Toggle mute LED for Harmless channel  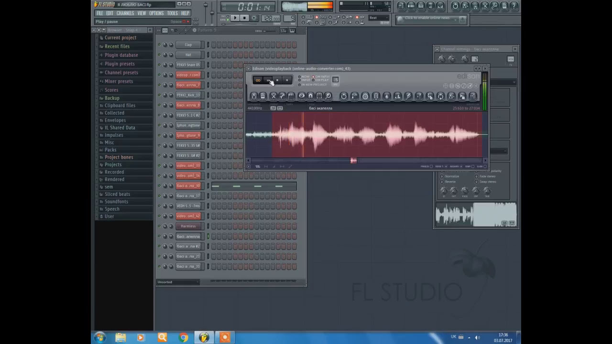coord(159,226)
